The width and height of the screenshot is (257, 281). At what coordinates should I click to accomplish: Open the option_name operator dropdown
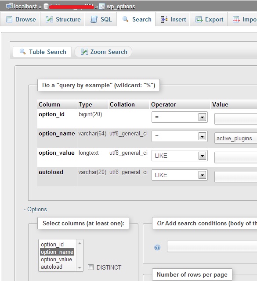pos(180,136)
